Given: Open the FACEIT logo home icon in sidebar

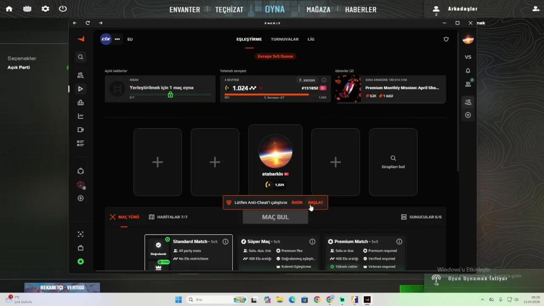Looking at the screenshot, I should pyautogui.click(x=81, y=39).
